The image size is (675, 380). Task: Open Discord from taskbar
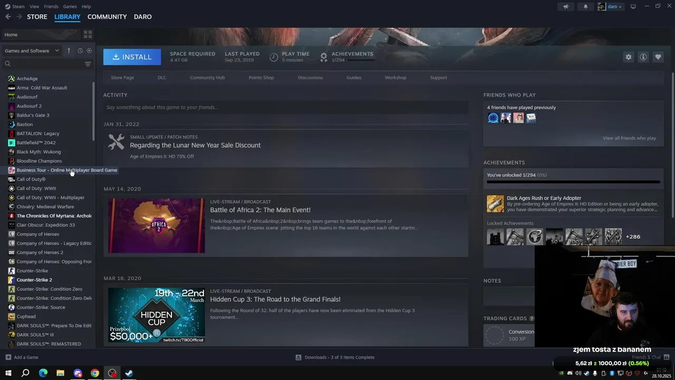coord(78,373)
